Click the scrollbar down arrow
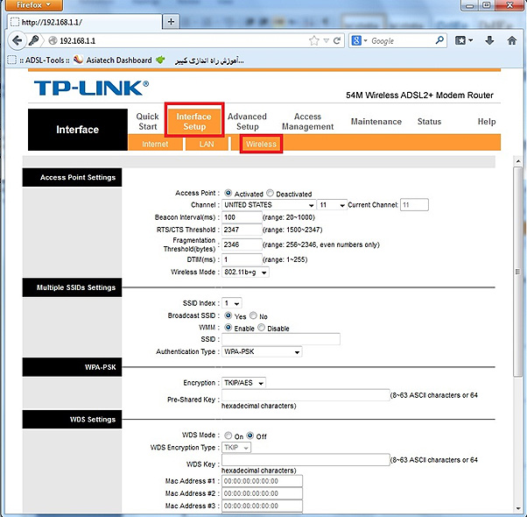This screenshot has width=527, height=517. pyautogui.click(x=517, y=509)
